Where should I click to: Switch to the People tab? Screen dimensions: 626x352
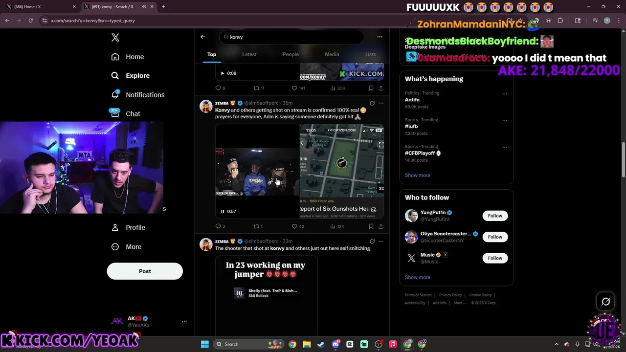tap(291, 54)
